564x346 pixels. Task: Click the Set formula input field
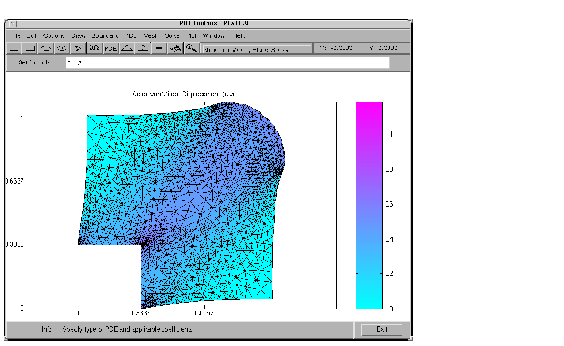pos(228,62)
